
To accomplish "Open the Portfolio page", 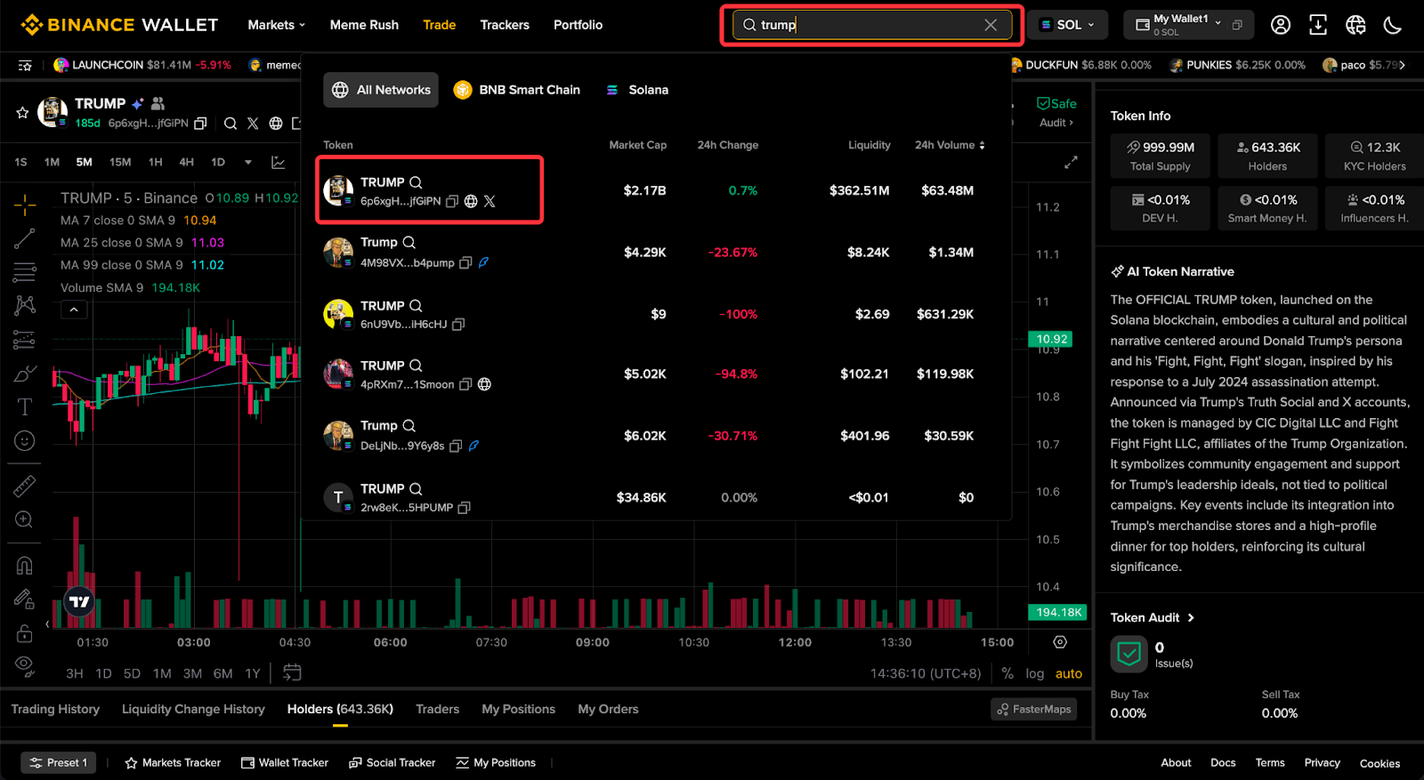I will (x=578, y=25).
